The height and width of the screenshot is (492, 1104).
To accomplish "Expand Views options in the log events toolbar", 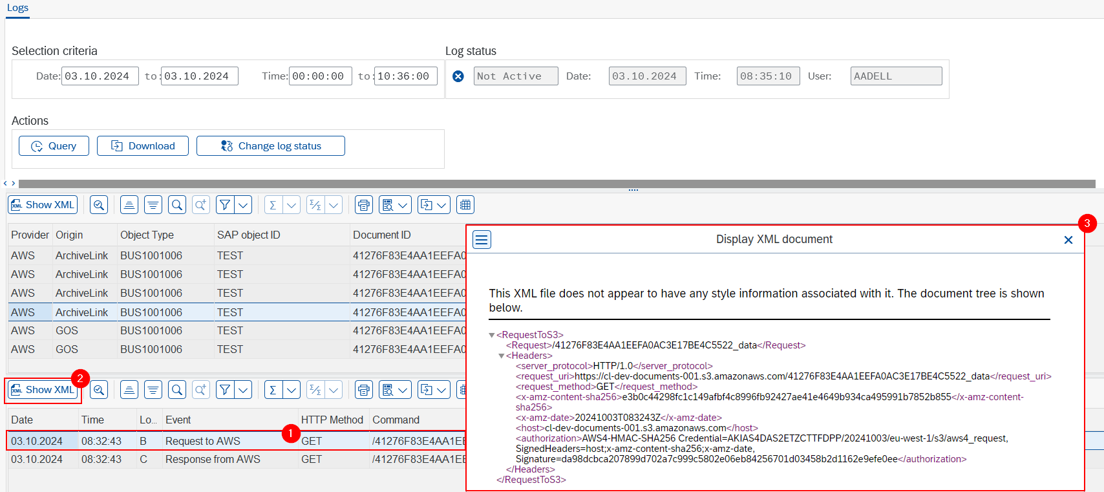I will tap(404, 390).
